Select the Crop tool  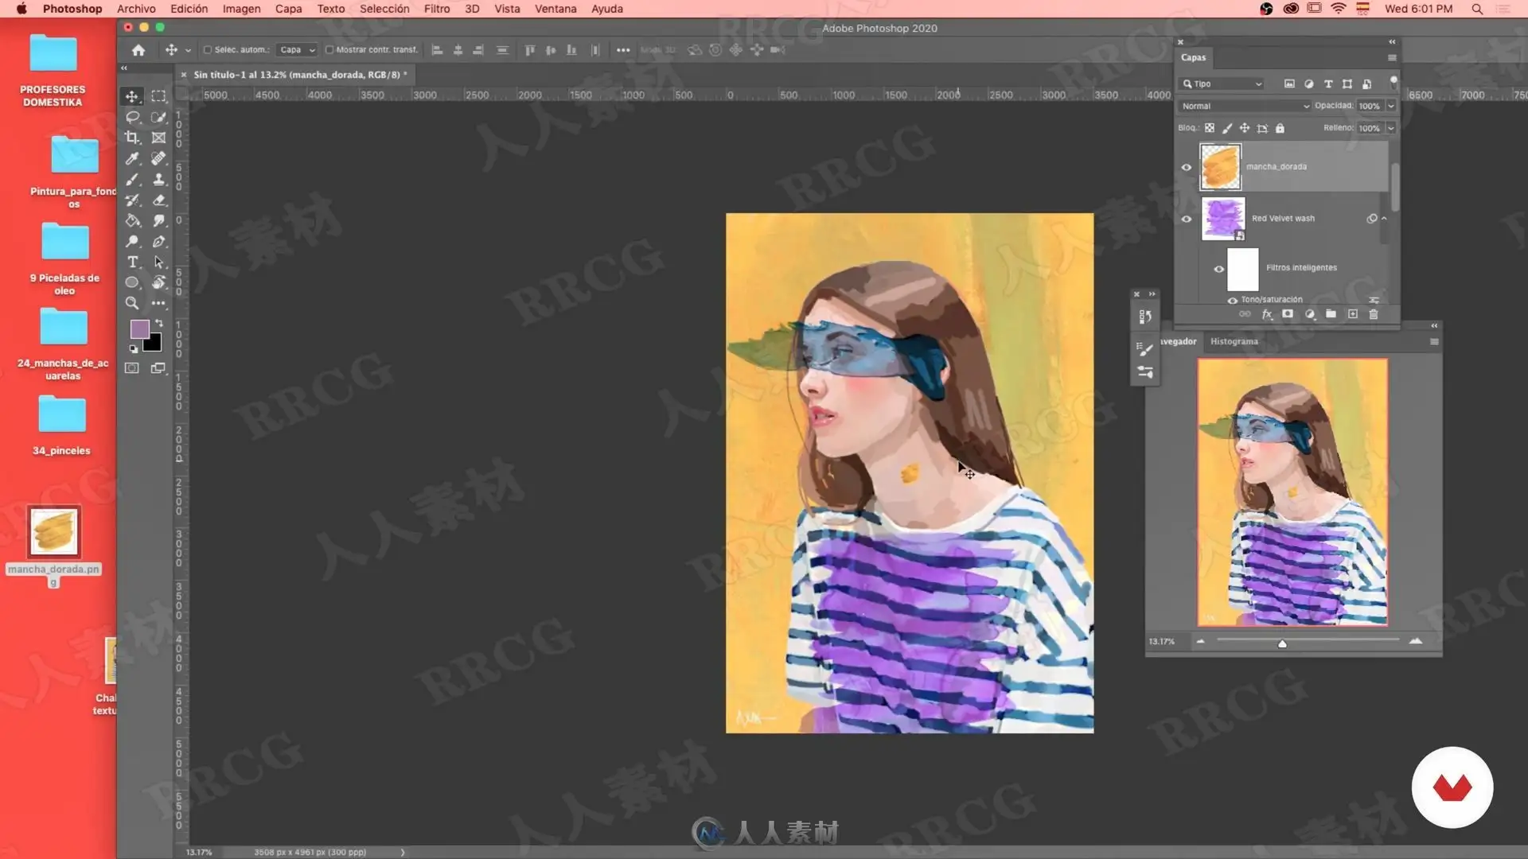[132, 138]
